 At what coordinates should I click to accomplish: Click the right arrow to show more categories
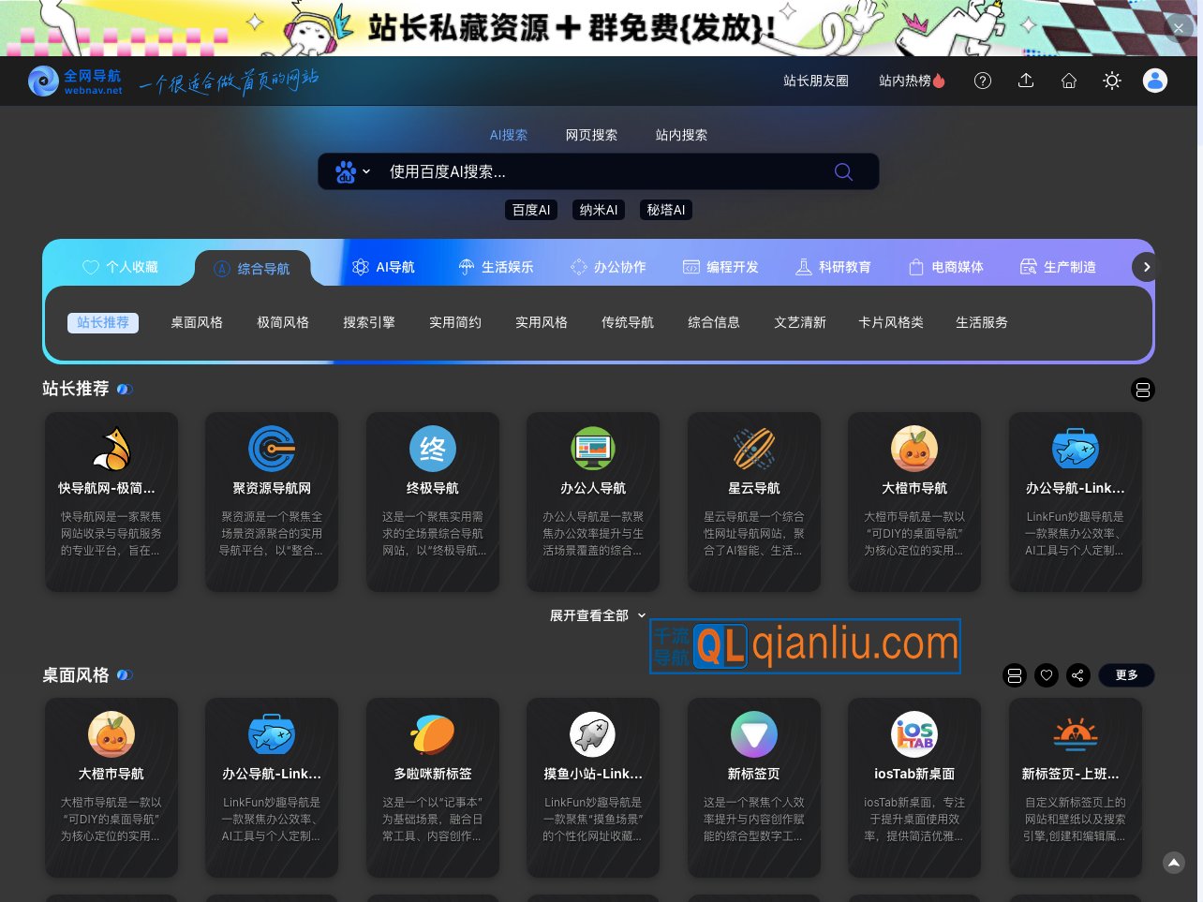point(1145,266)
